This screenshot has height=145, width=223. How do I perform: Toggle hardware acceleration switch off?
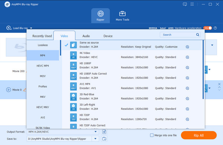click(207, 28)
